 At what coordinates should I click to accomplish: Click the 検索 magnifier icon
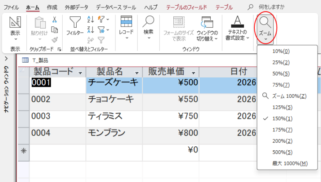(x=148, y=22)
